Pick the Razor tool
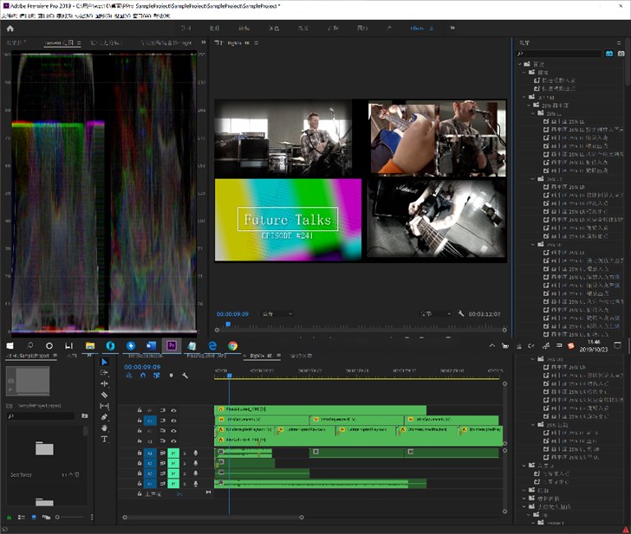631x534 pixels. 105,396
